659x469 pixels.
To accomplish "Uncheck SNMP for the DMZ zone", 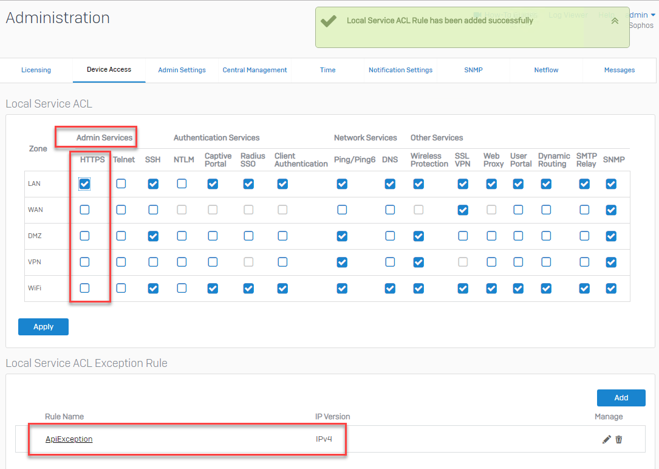I will point(611,236).
